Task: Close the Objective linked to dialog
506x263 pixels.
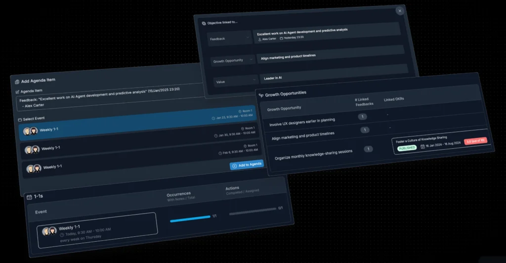Action: (x=399, y=11)
